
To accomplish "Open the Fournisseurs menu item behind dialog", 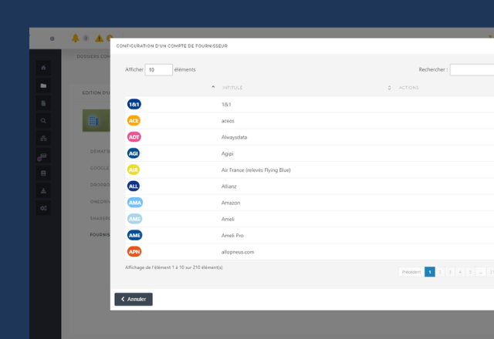I will [x=100, y=234].
